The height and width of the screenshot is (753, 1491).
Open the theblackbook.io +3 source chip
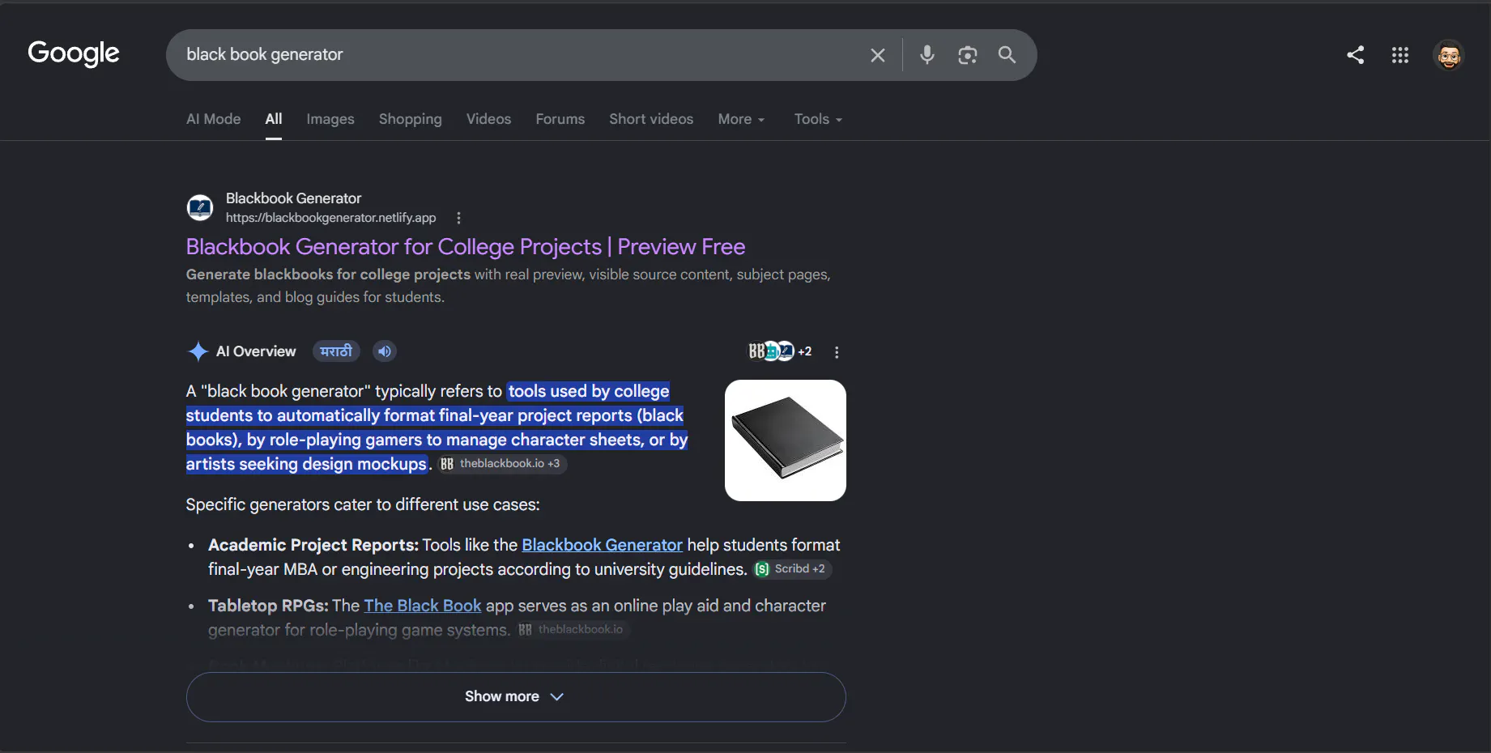pos(501,464)
